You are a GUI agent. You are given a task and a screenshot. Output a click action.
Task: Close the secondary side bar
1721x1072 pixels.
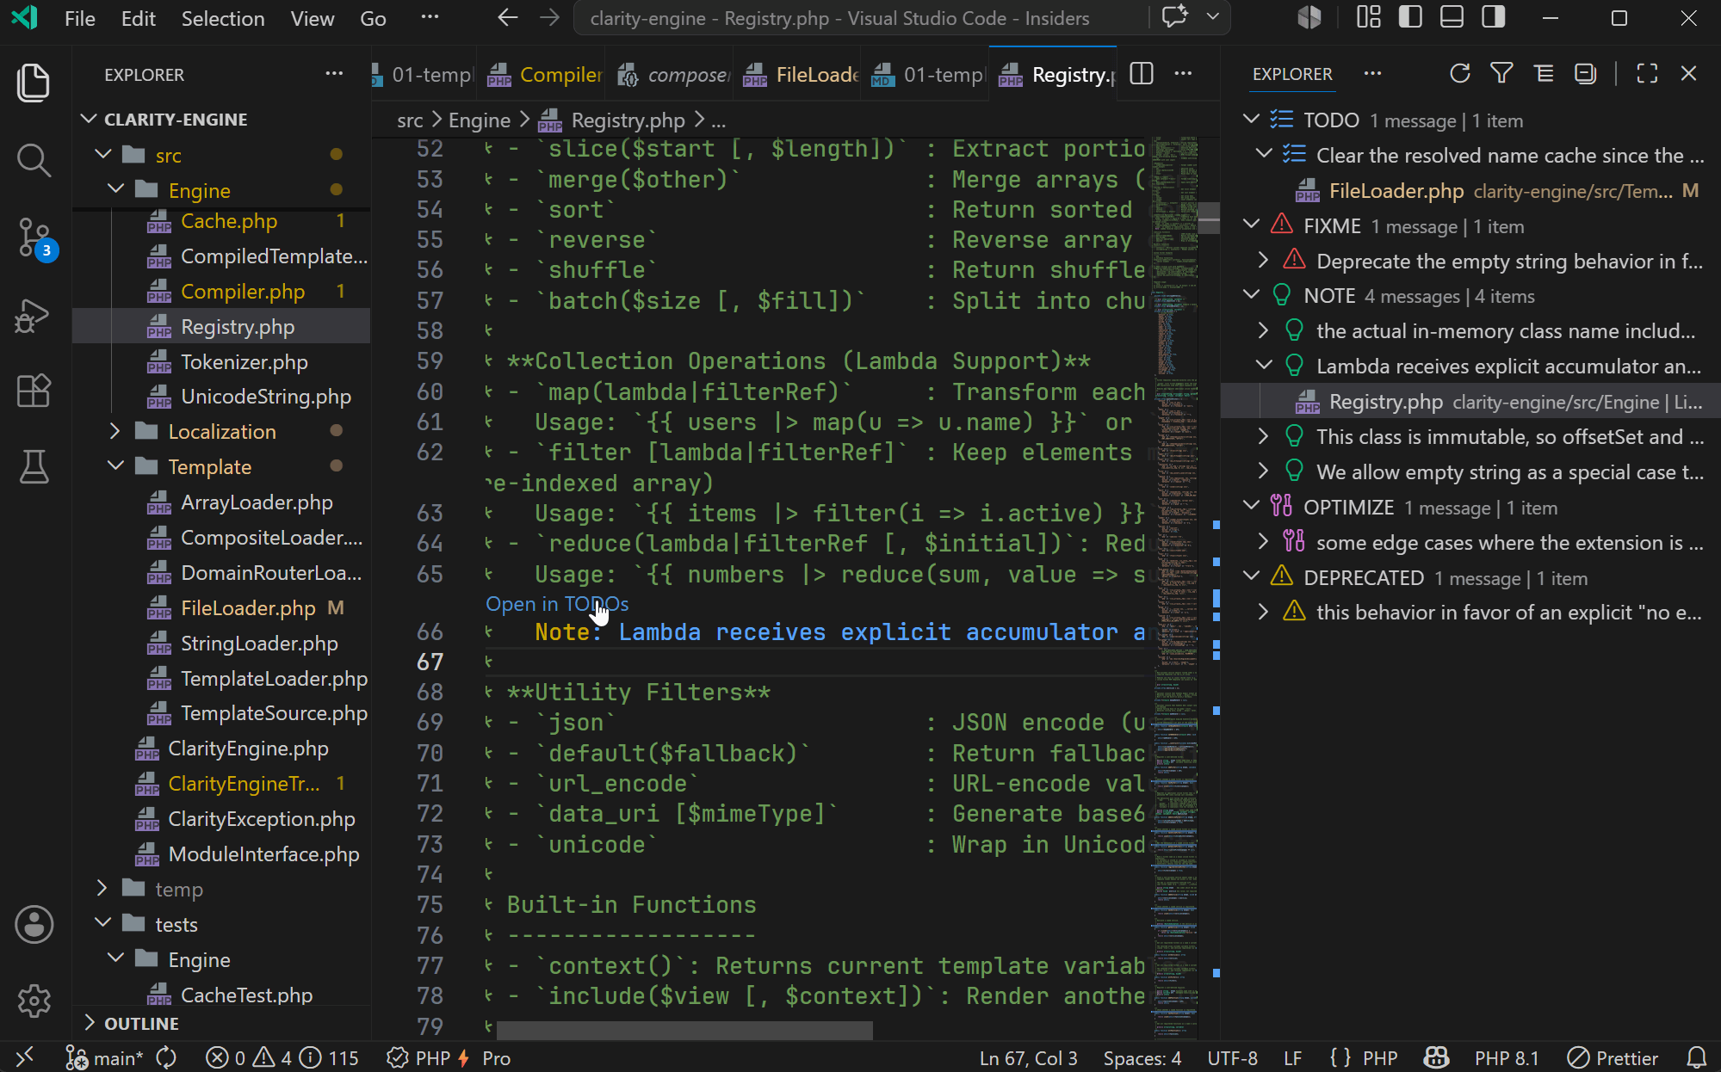(1688, 74)
